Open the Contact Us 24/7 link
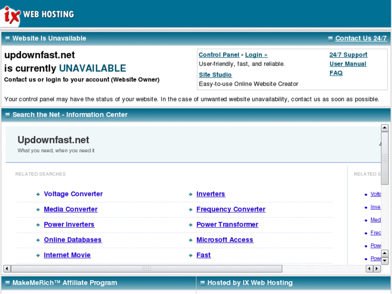This screenshot has width=392, height=294. [361, 38]
